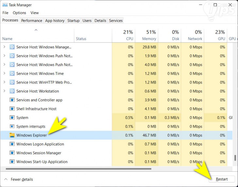Click the Services and Controller app icon
The width and height of the screenshot is (238, 187).
tap(12, 100)
